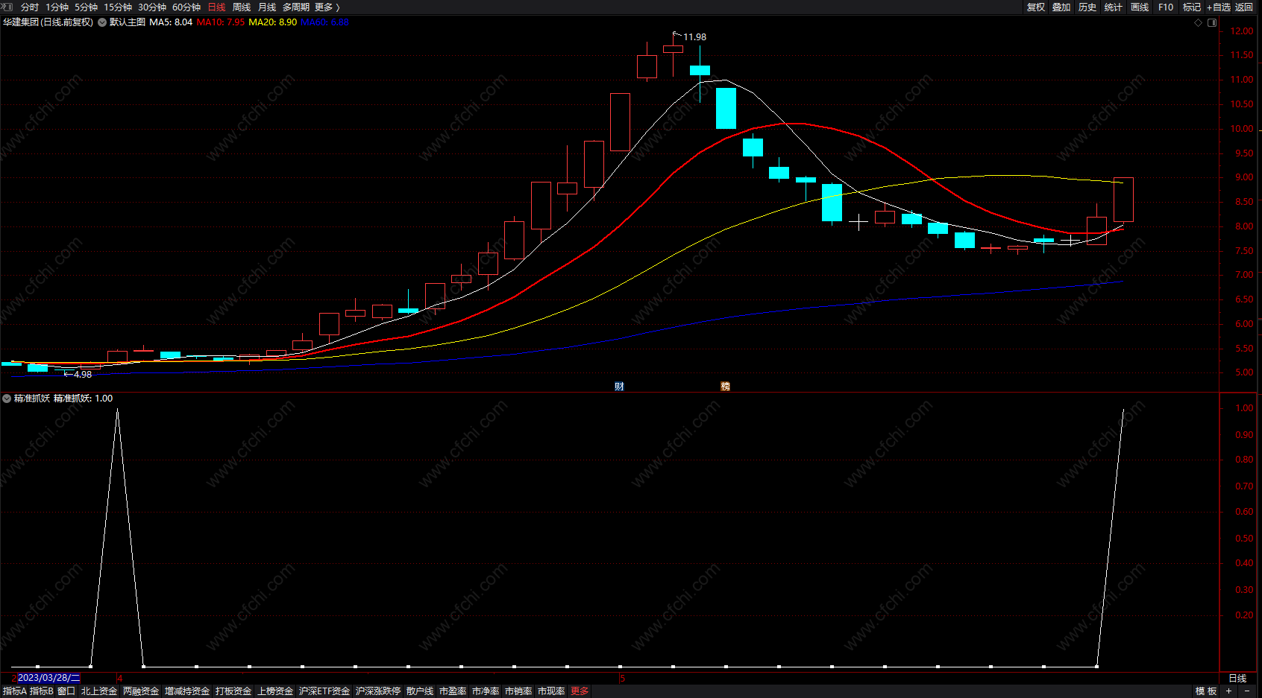Select the 60分钟 period tab
The image size is (1262, 698).
click(x=186, y=7)
